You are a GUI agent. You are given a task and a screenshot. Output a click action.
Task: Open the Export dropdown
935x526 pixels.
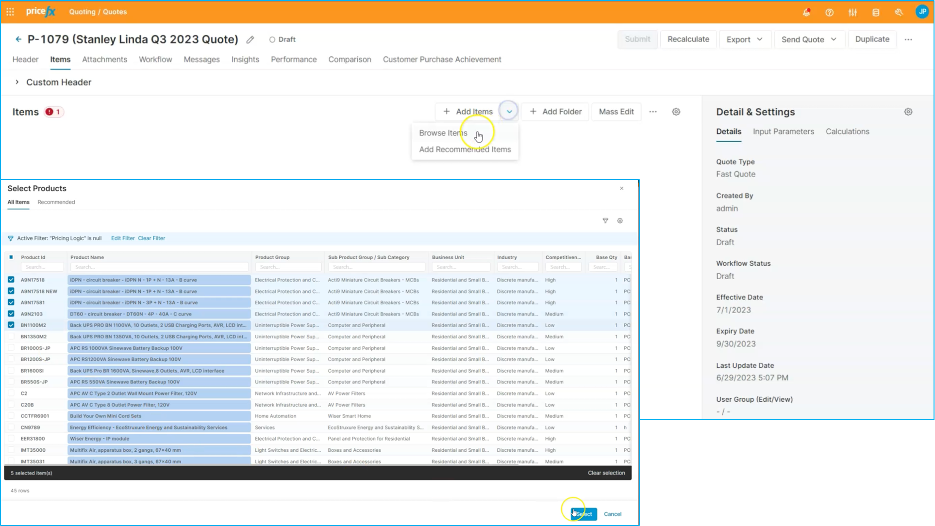pyautogui.click(x=744, y=39)
